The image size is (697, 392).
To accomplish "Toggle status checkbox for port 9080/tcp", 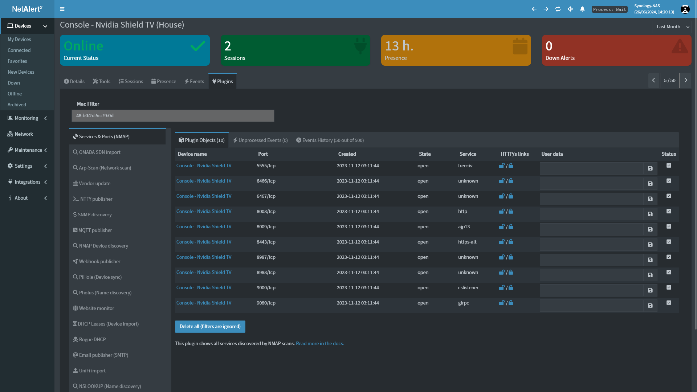I will click(669, 303).
